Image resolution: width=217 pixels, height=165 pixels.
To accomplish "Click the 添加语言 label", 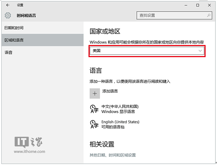I will 110,91.
